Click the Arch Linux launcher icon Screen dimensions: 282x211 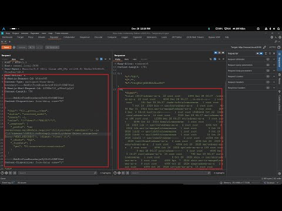click(4, 29)
